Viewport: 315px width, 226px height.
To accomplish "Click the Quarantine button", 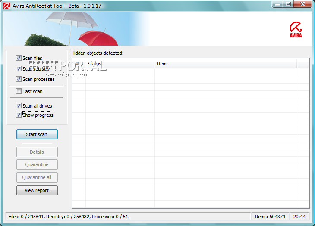I will (x=37, y=164).
